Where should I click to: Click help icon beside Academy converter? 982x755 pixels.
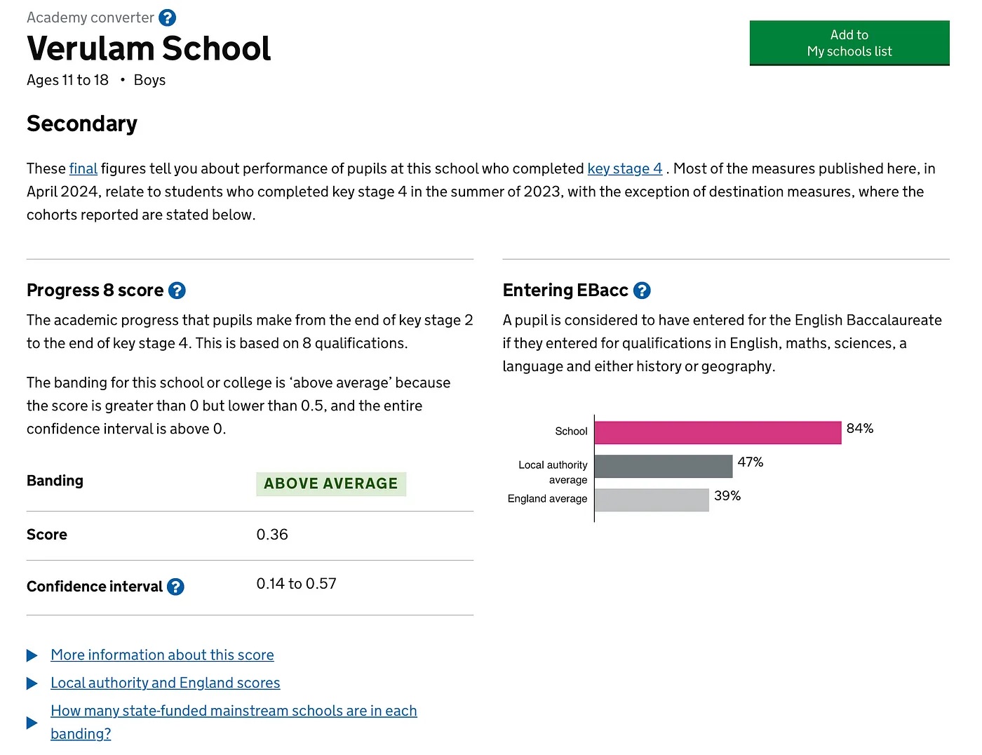(168, 18)
